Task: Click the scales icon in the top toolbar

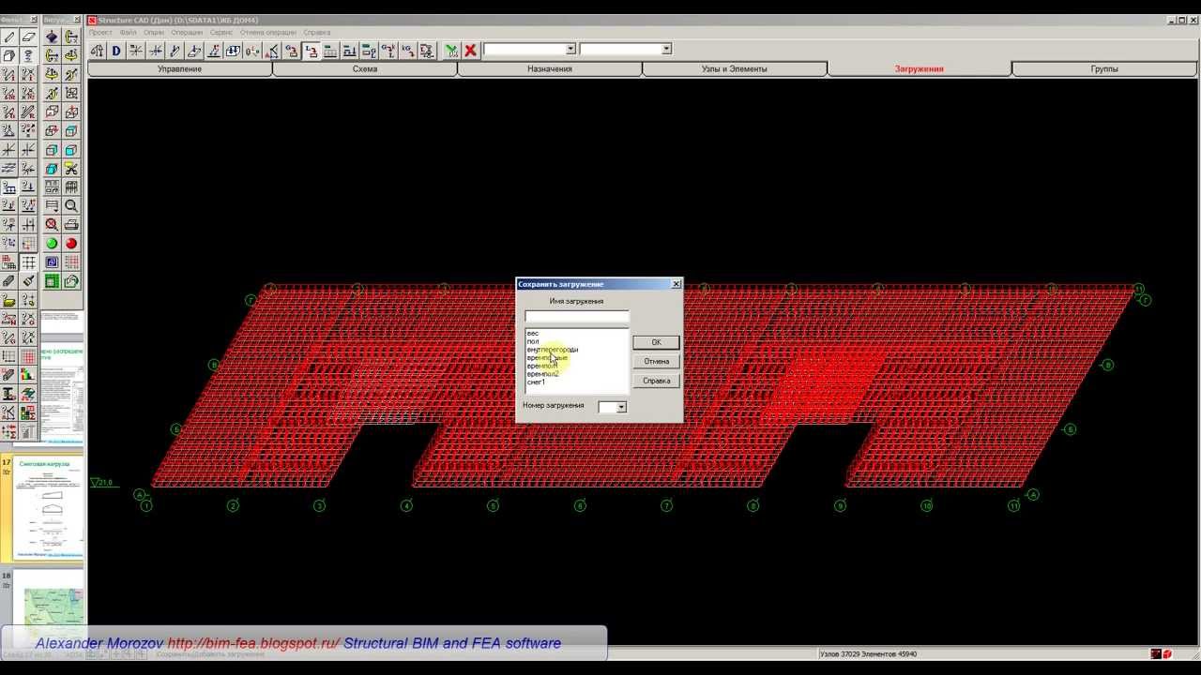Action: coord(98,51)
